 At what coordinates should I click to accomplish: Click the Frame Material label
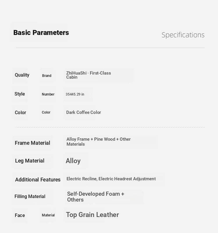coord(32,143)
